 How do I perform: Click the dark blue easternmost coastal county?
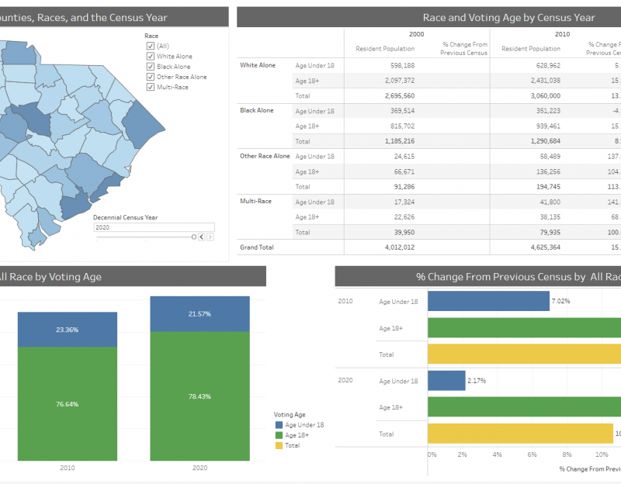(143, 125)
